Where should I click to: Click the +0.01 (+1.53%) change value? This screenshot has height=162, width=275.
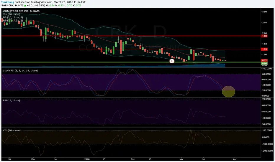[36, 5]
